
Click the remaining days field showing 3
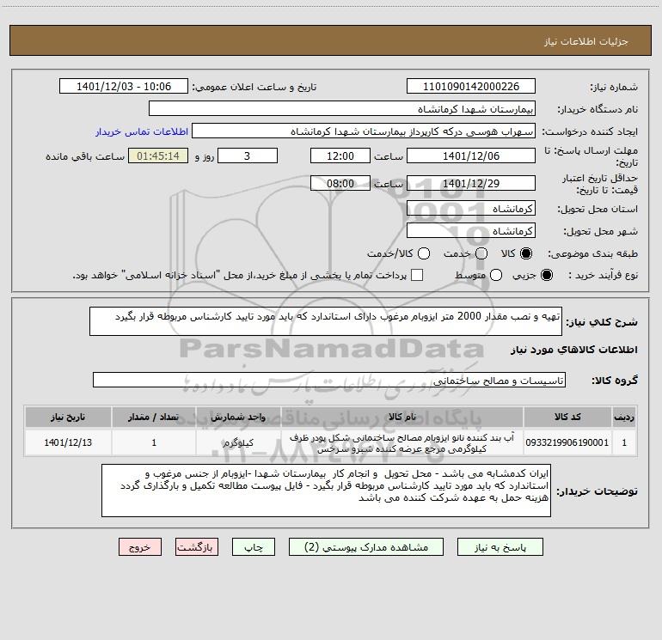248,155
